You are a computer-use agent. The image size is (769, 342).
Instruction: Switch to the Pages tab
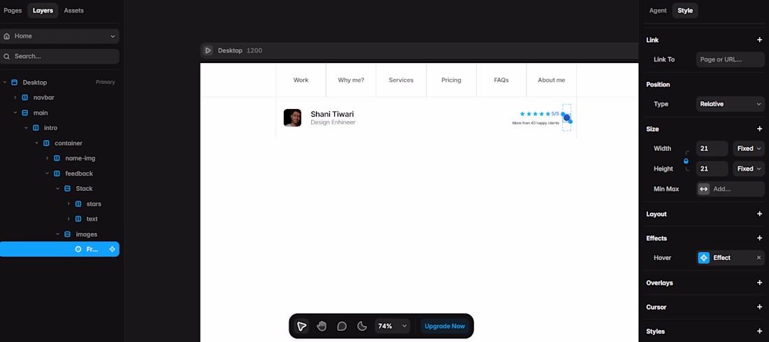click(13, 10)
